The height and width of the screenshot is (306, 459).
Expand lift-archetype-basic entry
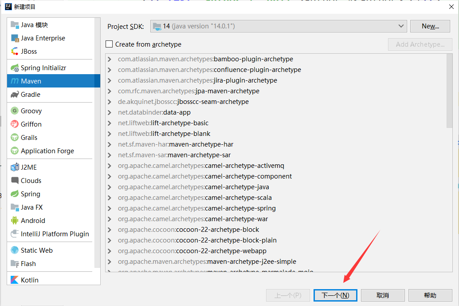pyautogui.click(x=110, y=123)
